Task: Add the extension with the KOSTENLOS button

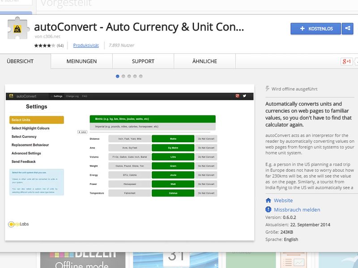Action: [x=315, y=29]
